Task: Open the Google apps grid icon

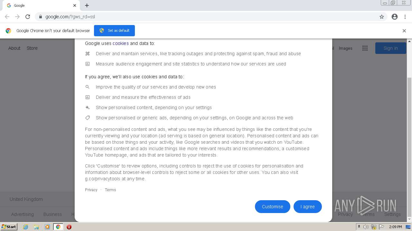Action: (x=365, y=48)
